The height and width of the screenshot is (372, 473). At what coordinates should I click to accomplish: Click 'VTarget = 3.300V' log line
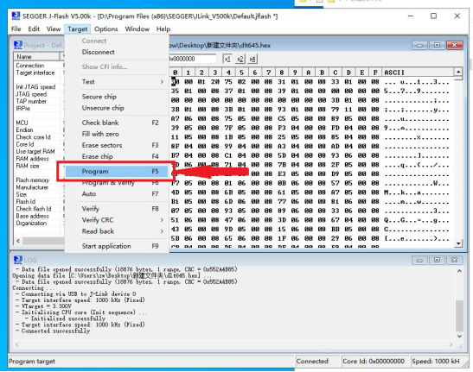click(x=44, y=306)
